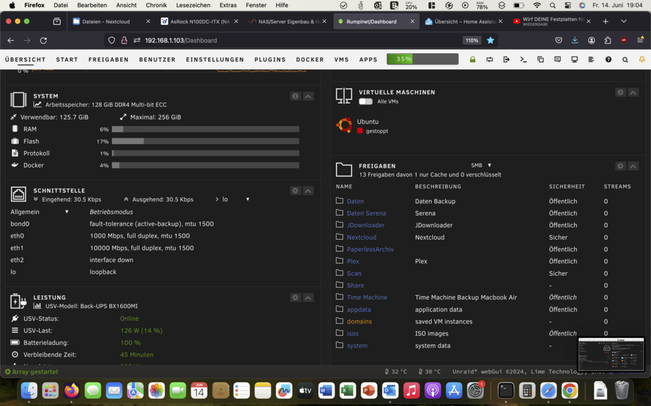Click the Unraid search magnifier icon
This screenshot has width=651, height=406.
pos(625,60)
